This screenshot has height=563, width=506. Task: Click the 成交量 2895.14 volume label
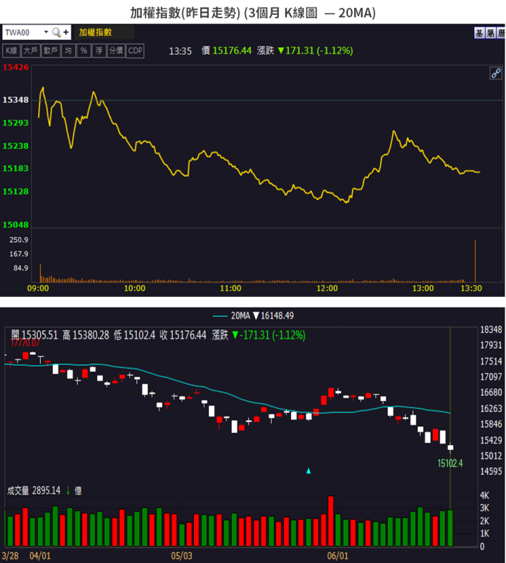[34, 491]
